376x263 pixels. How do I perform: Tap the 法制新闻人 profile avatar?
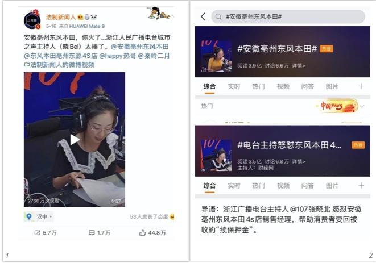click(32, 20)
